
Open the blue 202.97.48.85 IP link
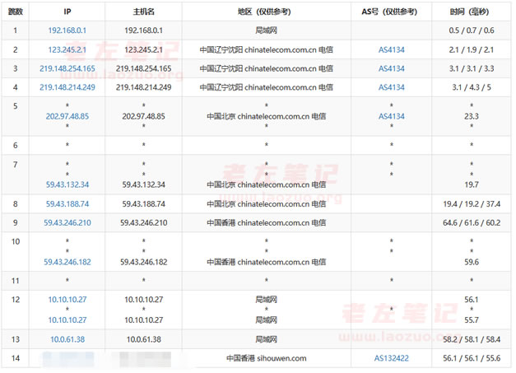(67, 117)
